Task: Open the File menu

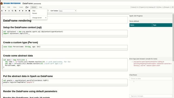Action: pyautogui.click(x=3, y=7)
